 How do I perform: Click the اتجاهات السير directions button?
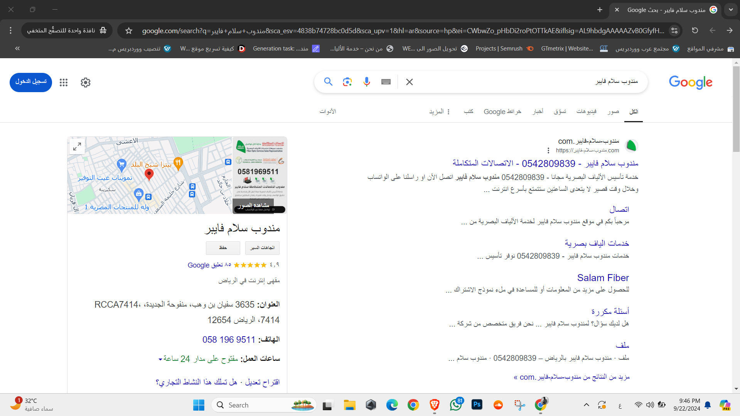(262, 248)
